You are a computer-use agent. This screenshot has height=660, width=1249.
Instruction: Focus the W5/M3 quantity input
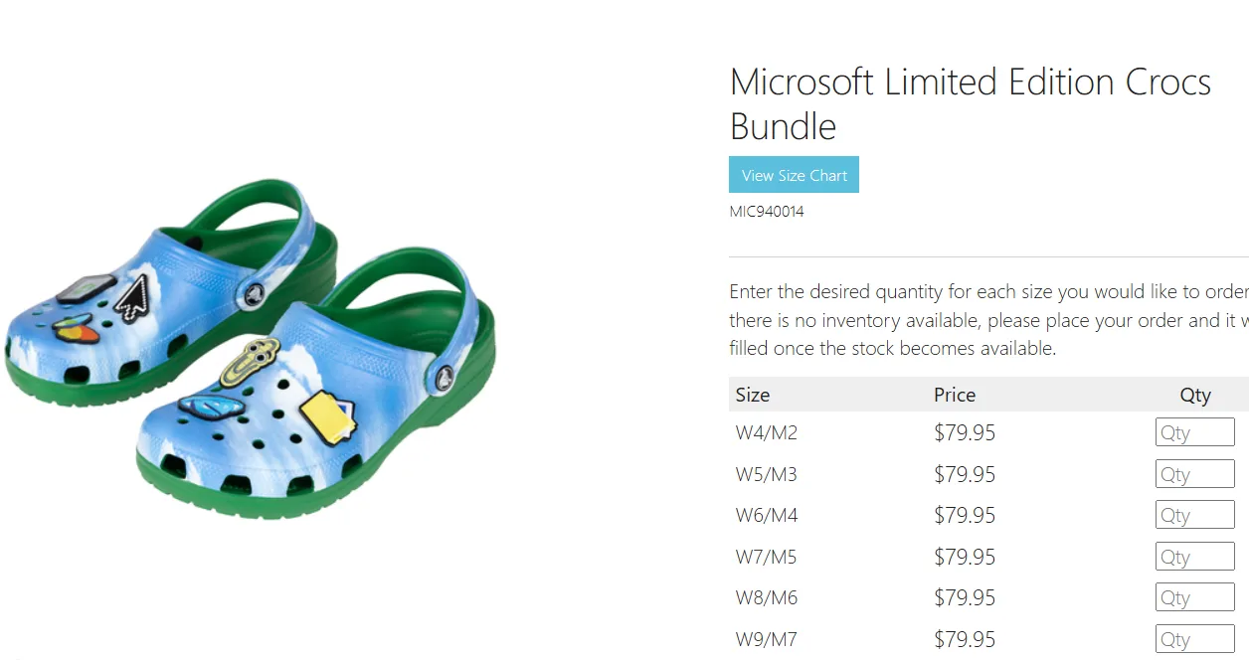point(1194,474)
